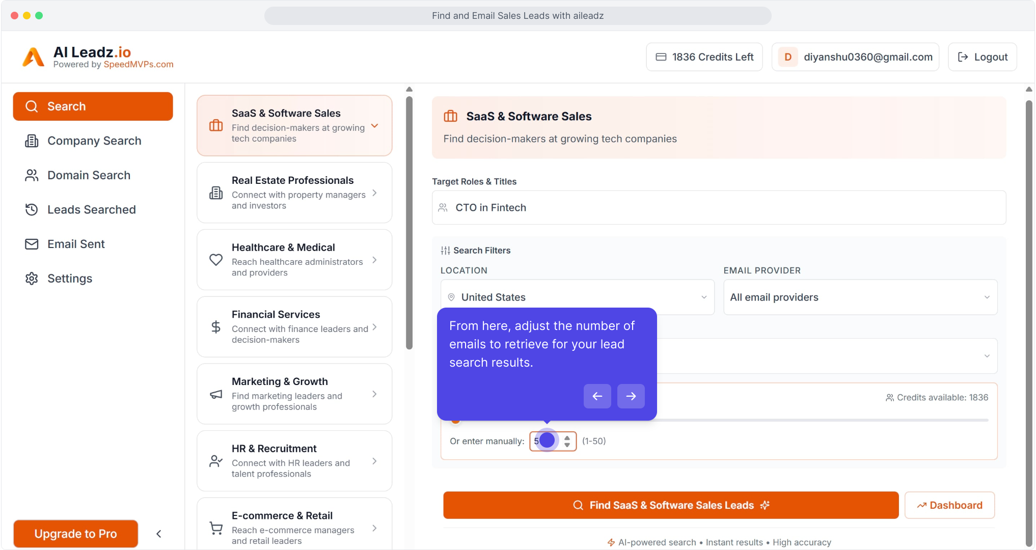
Task: Click the dollar sign Financial Services icon
Action: point(216,327)
